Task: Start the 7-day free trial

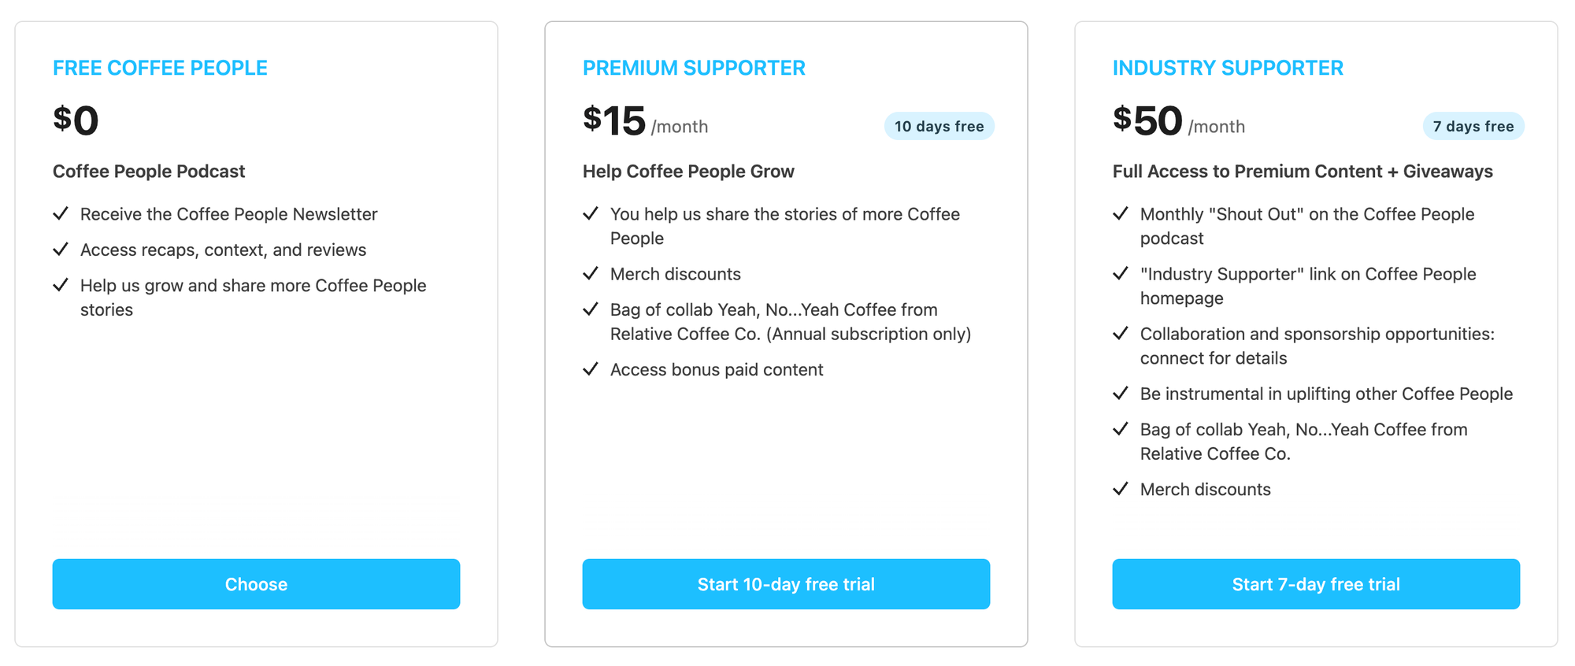Action: pos(1316,584)
